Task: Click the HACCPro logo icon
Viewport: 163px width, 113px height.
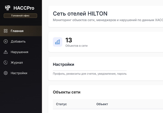Action: 8,8
